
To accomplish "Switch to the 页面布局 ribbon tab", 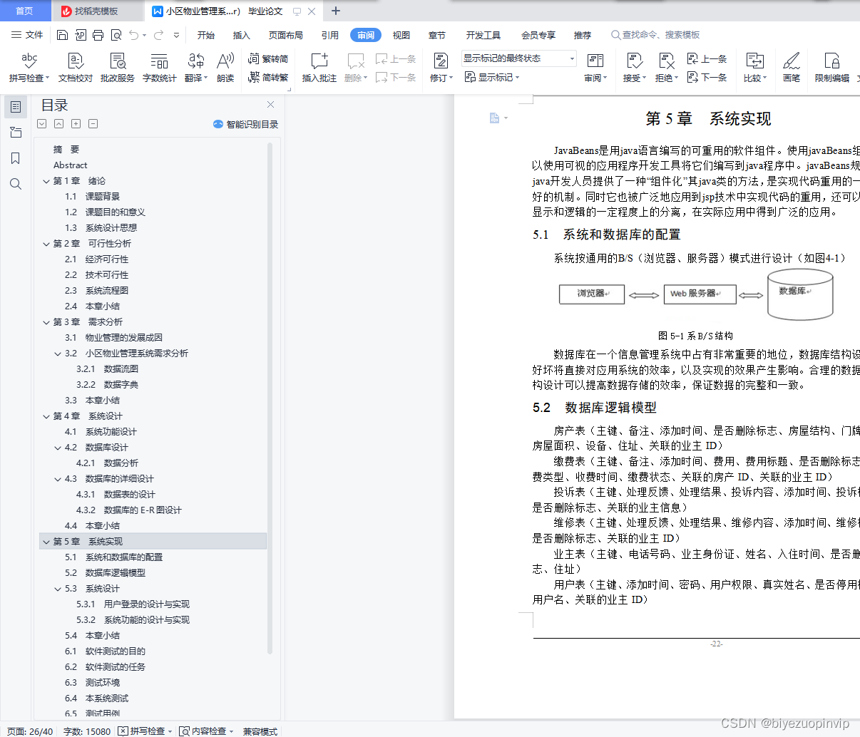I will coord(286,35).
